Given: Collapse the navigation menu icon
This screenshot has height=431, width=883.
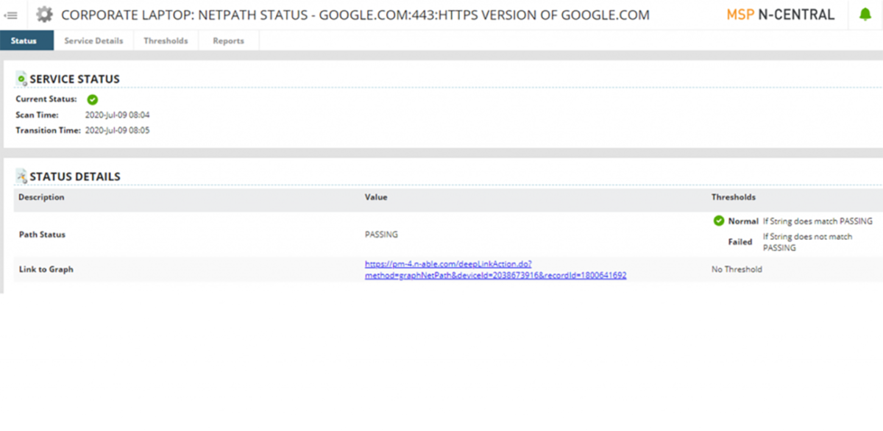Looking at the screenshot, I should click(11, 15).
